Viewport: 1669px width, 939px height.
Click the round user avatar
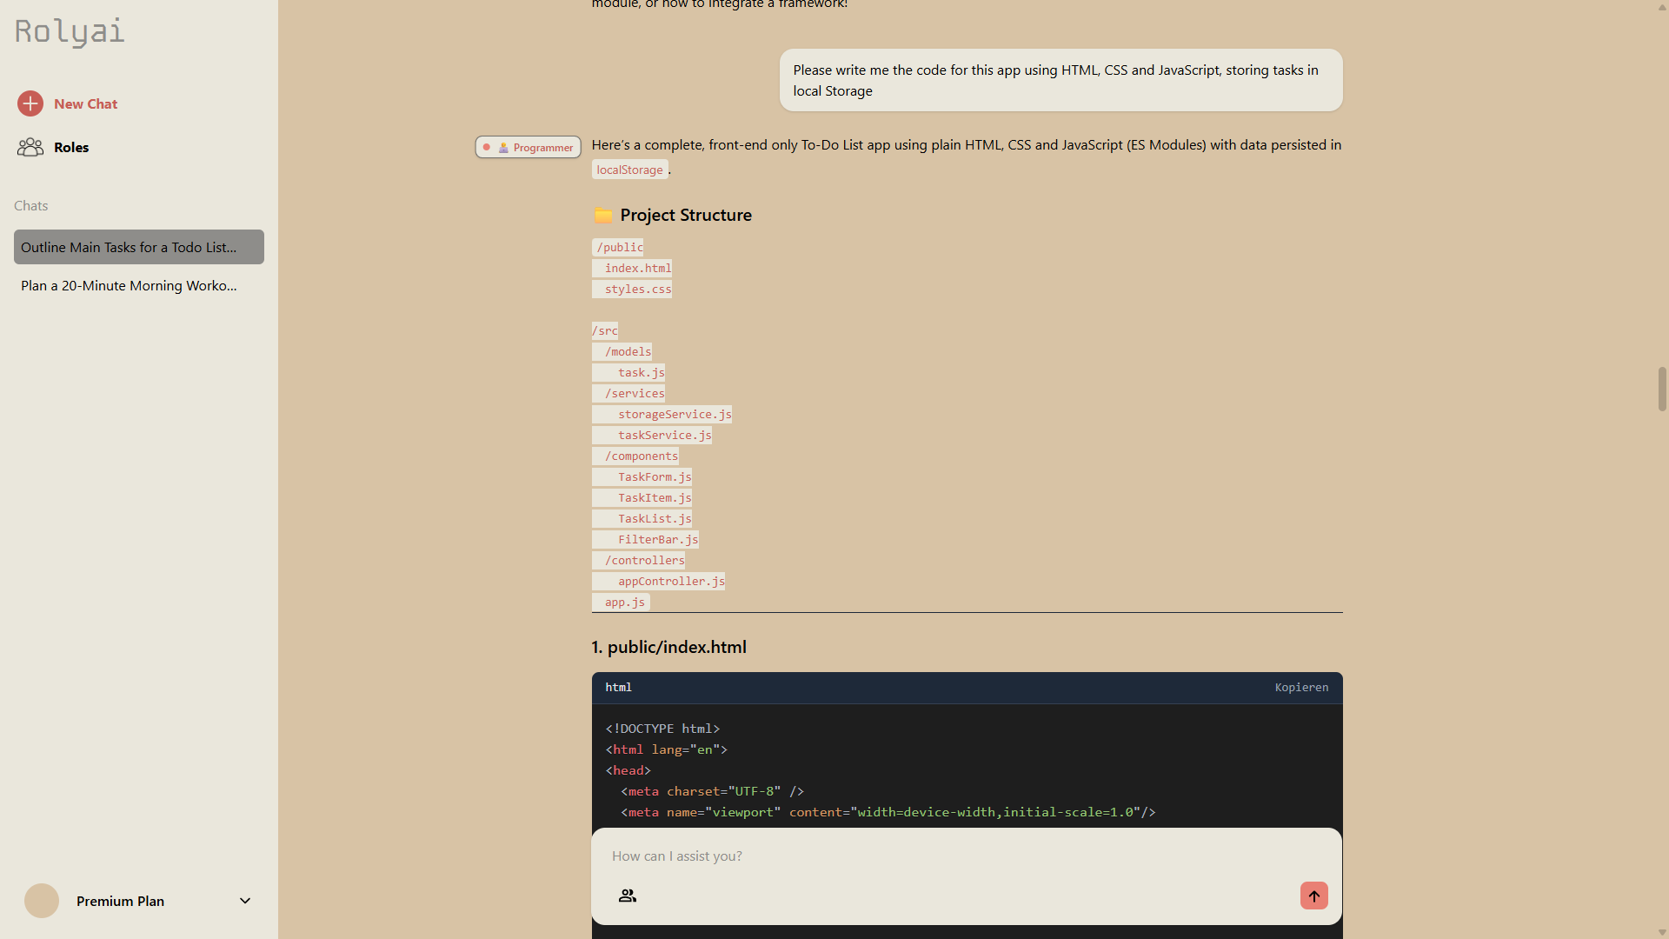click(x=42, y=901)
